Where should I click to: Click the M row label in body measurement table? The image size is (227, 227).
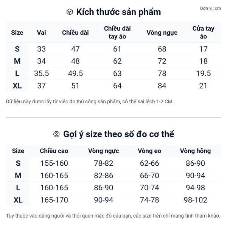click(x=18, y=176)
